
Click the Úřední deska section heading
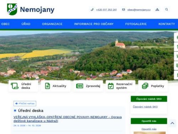click(31, 111)
